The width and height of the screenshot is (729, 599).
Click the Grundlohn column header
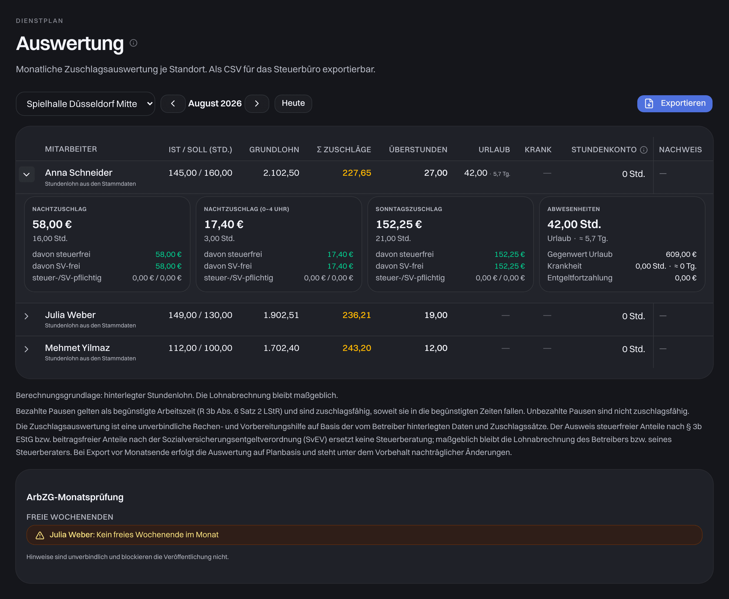[x=274, y=150]
